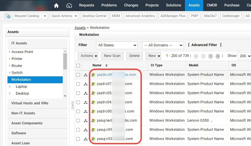This screenshot has height=146, width=251.
Task: Go to next page of results
Action: tap(210, 56)
